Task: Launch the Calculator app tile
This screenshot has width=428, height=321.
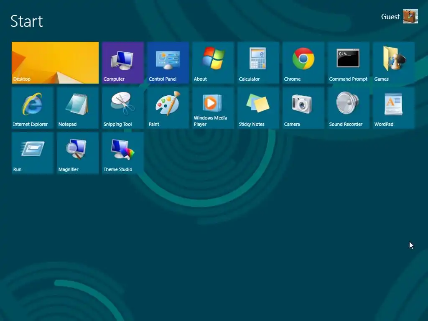Action: point(258,63)
